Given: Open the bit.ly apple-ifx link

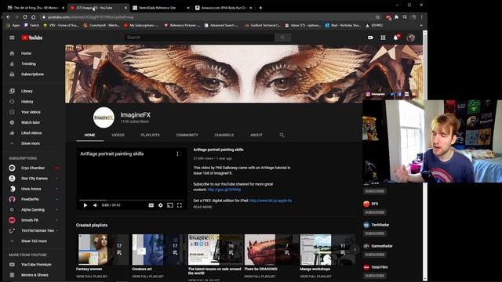Looking at the screenshot, I should click(271, 201).
